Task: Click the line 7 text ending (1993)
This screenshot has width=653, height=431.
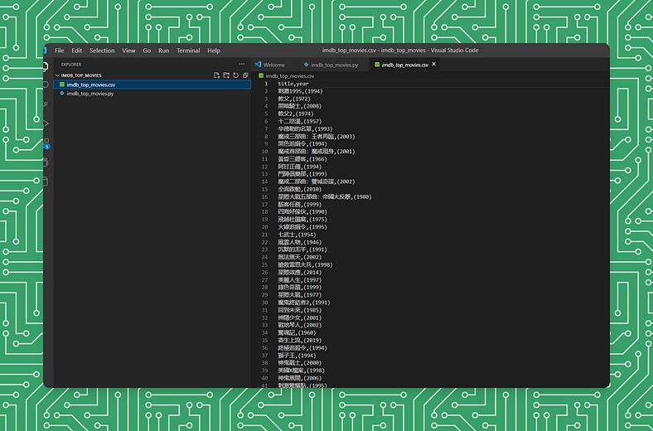Action: [305, 129]
